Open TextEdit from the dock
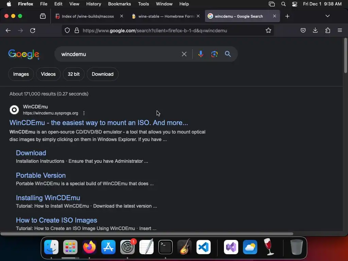Screen dimensions: 348x261 point(146,247)
